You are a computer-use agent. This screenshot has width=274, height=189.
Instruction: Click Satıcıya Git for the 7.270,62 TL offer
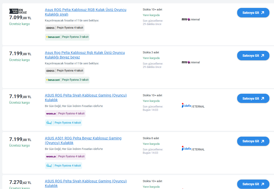(253, 184)
